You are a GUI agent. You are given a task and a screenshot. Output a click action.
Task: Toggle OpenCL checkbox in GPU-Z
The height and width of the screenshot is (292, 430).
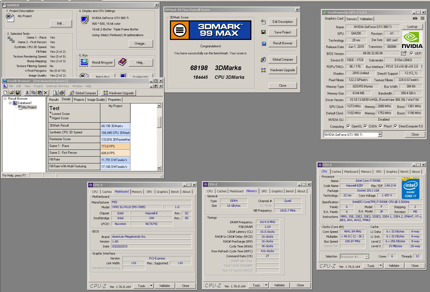coord(348,126)
